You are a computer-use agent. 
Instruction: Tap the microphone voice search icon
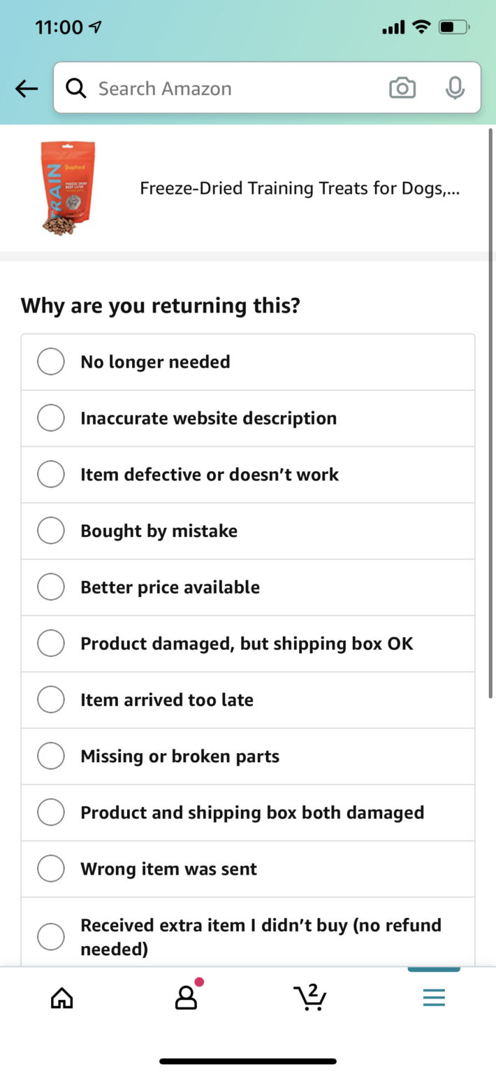pyautogui.click(x=455, y=88)
